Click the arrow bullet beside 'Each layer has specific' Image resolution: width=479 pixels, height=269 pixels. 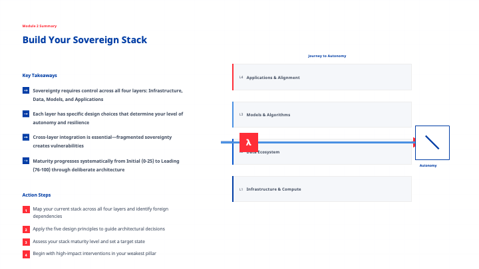click(x=26, y=114)
